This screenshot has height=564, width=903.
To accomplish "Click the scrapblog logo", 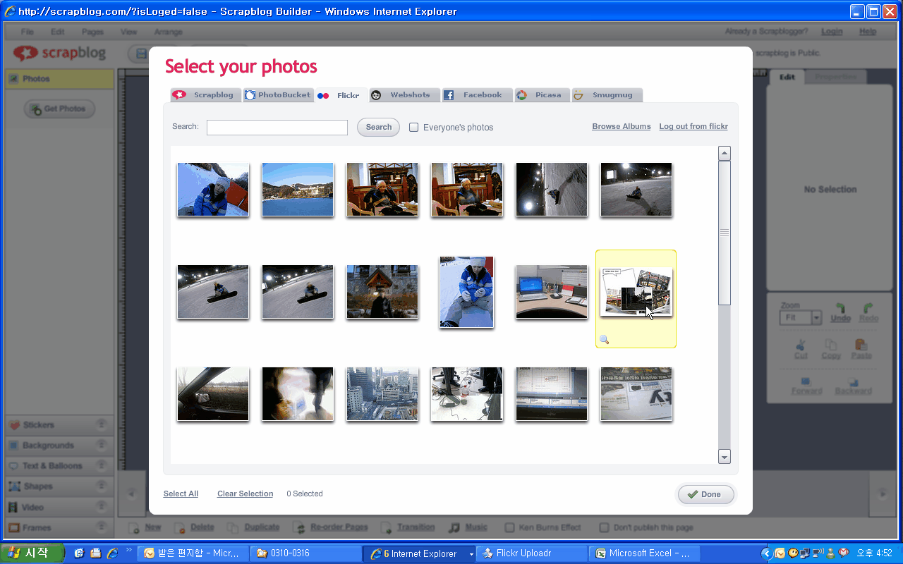I will [x=60, y=54].
